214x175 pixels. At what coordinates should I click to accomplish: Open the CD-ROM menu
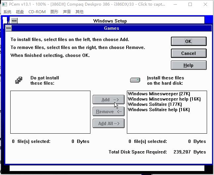(37, 12)
